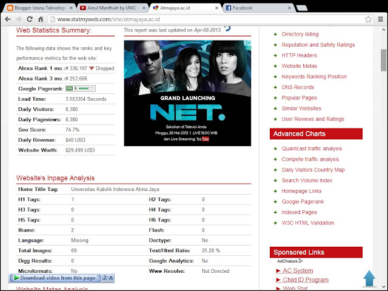Click the Advanced Charts header
Screen dimensions: 388x291
[x=316, y=134]
